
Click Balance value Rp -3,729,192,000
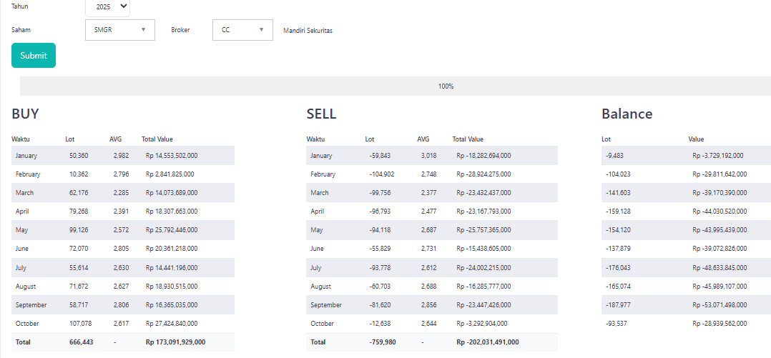[718, 156]
